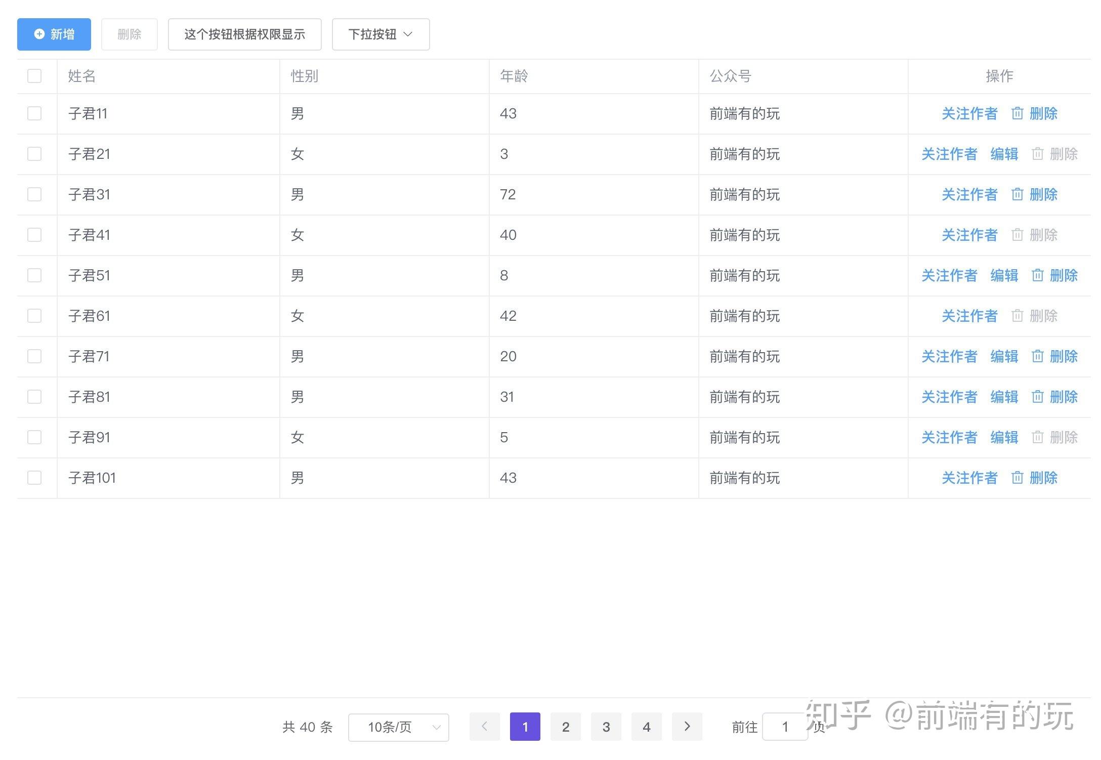Jump to page 4 in pagination
Screen dimensions: 1101x760
(646, 727)
